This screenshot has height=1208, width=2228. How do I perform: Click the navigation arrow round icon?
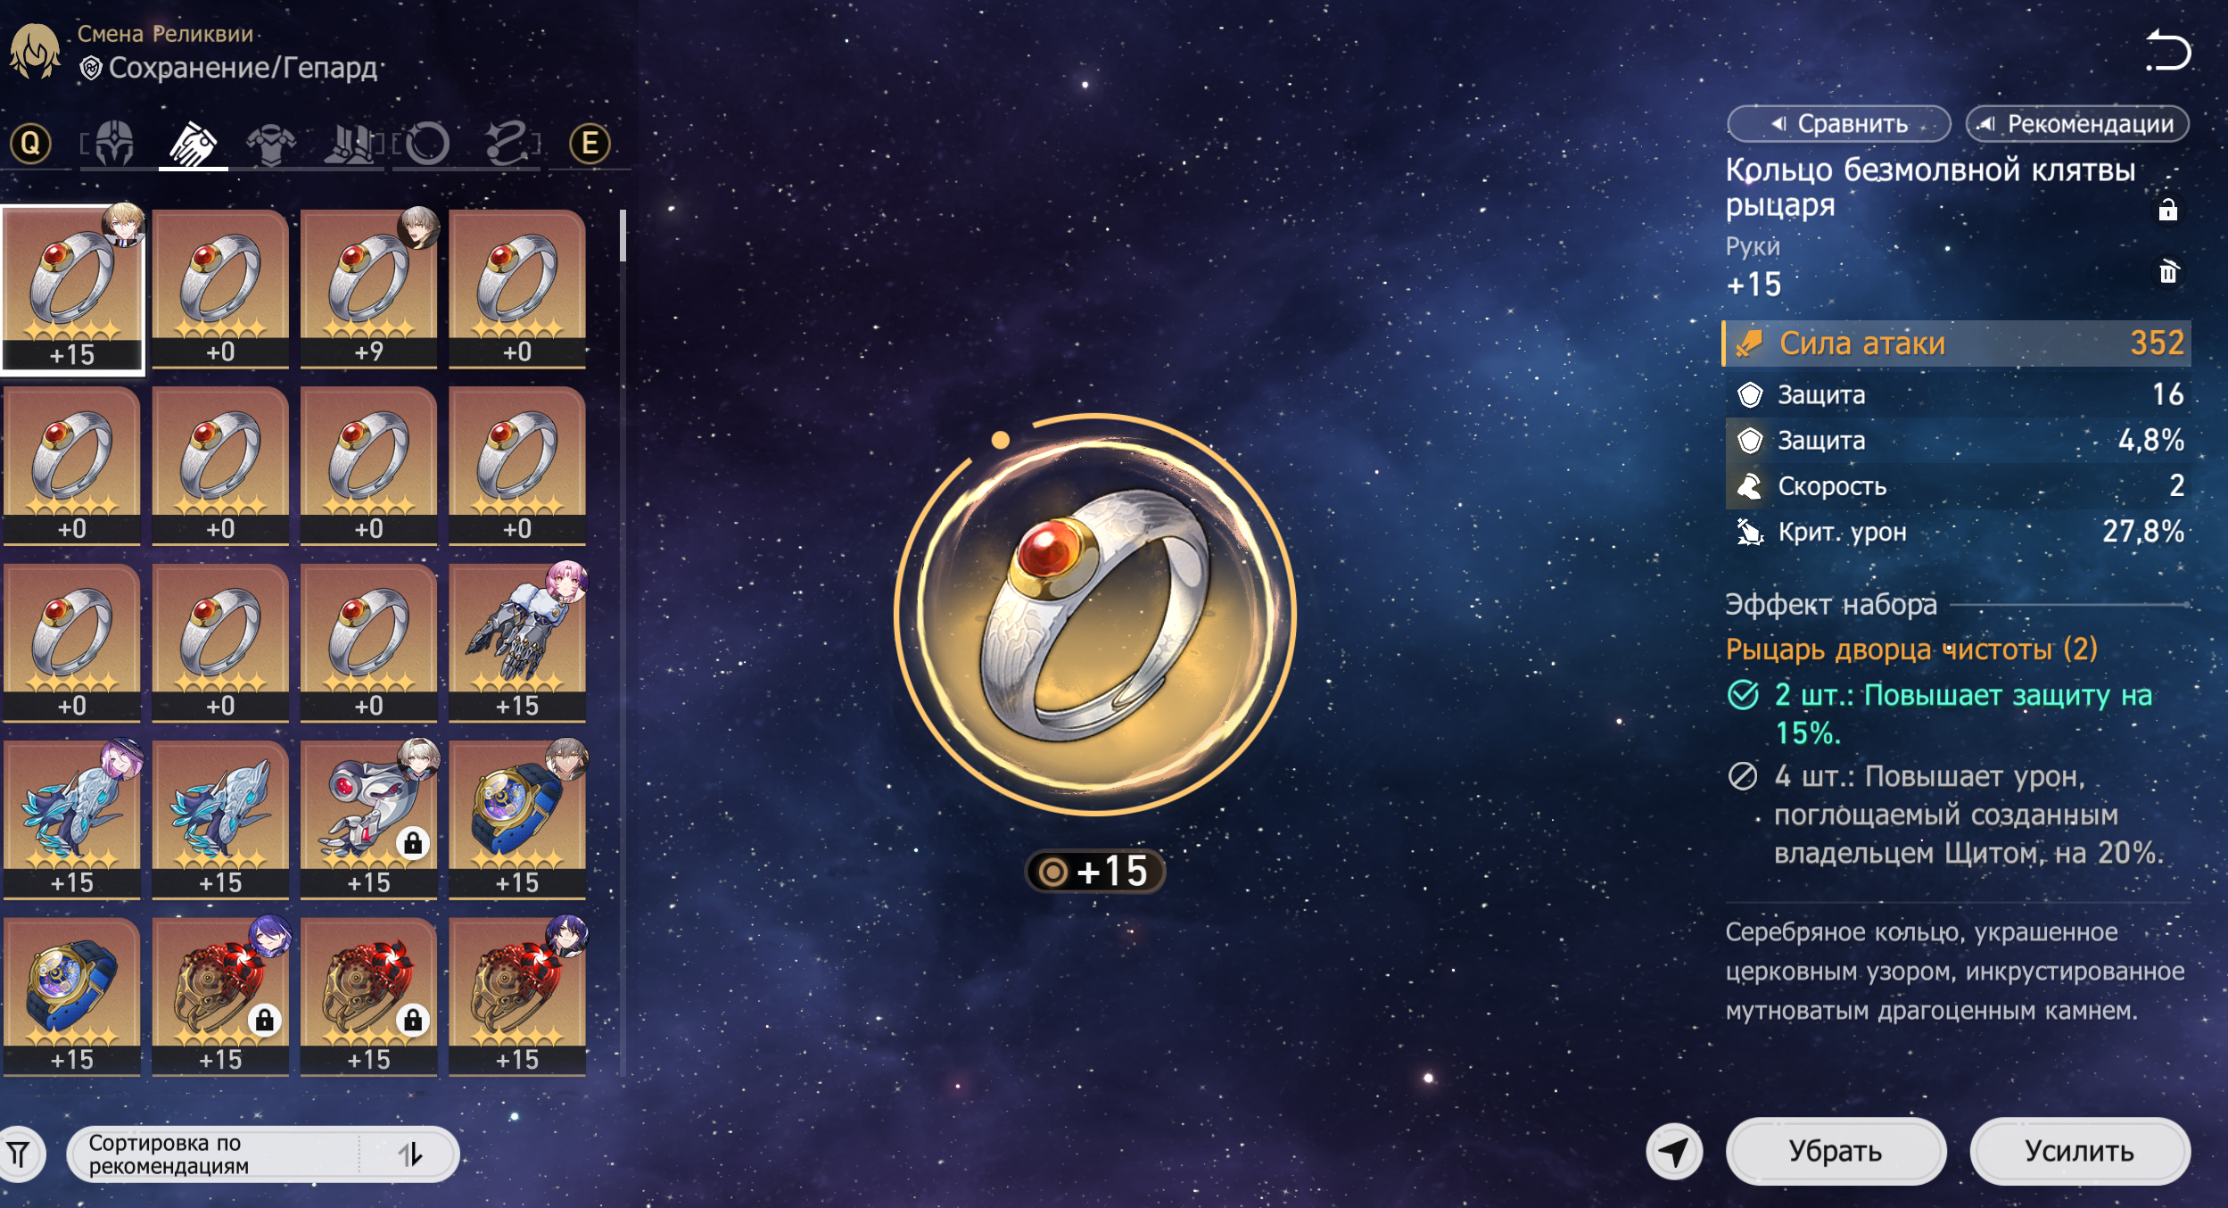point(1674,1152)
